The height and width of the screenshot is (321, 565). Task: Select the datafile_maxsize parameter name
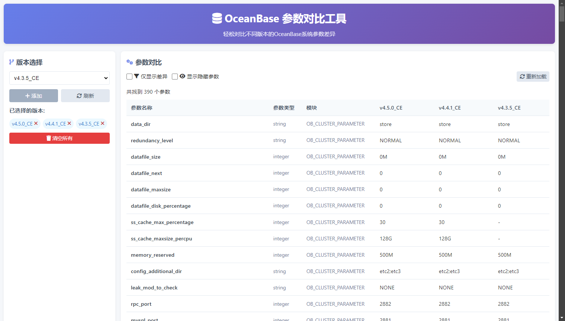[151, 189]
